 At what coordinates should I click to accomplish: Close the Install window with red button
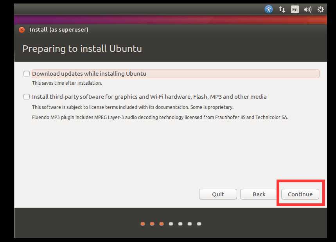pyautogui.click(x=22, y=30)
